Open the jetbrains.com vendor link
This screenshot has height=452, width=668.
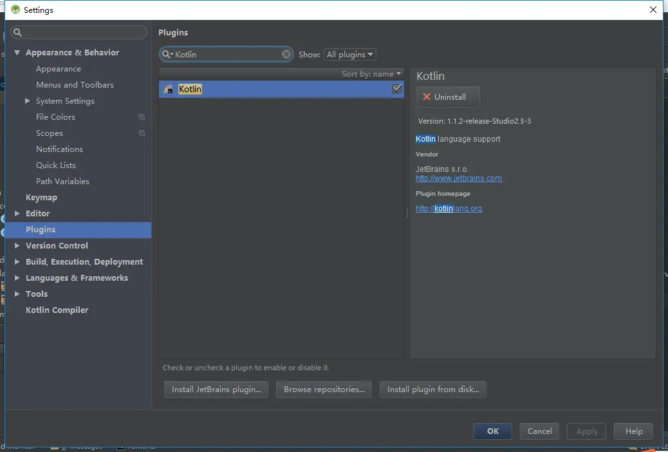coord(458,178)
